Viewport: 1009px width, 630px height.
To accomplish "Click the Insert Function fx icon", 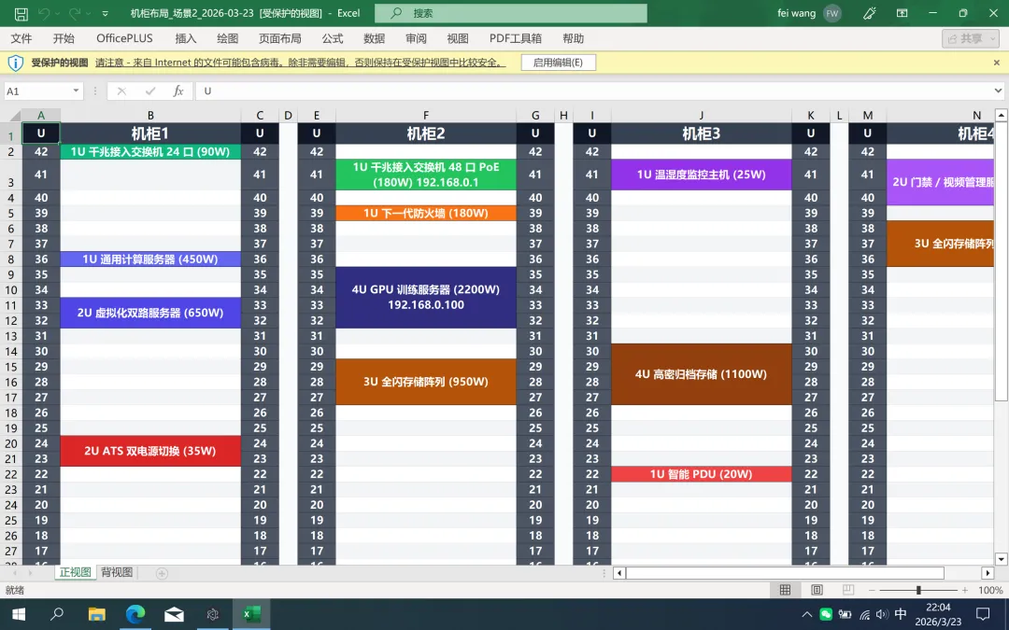I will [x=178, y=91].
